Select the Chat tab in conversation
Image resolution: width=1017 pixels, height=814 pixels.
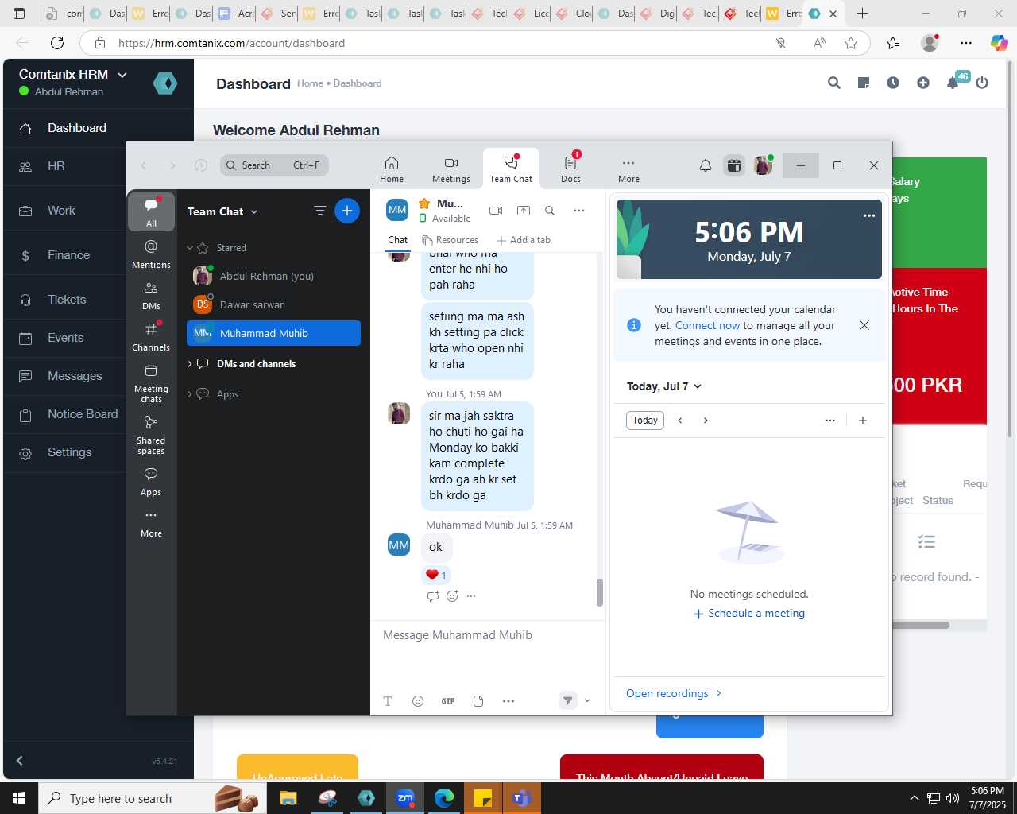[398, 240]
